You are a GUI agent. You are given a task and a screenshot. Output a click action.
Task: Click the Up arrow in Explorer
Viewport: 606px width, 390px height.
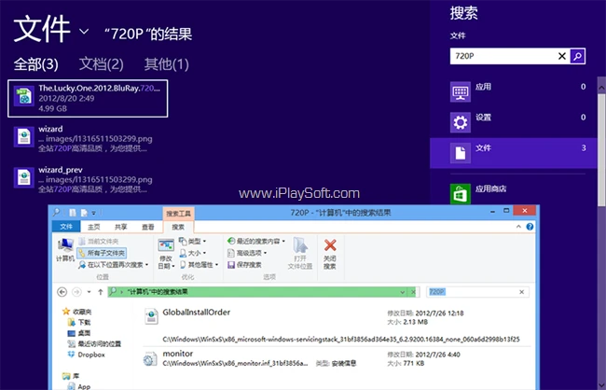pos(101,292)
